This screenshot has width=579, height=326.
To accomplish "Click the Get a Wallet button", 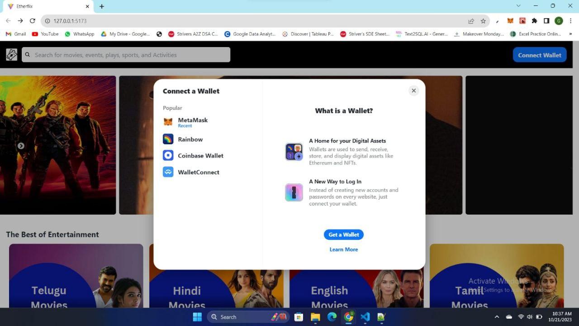I will coord(344,235).
